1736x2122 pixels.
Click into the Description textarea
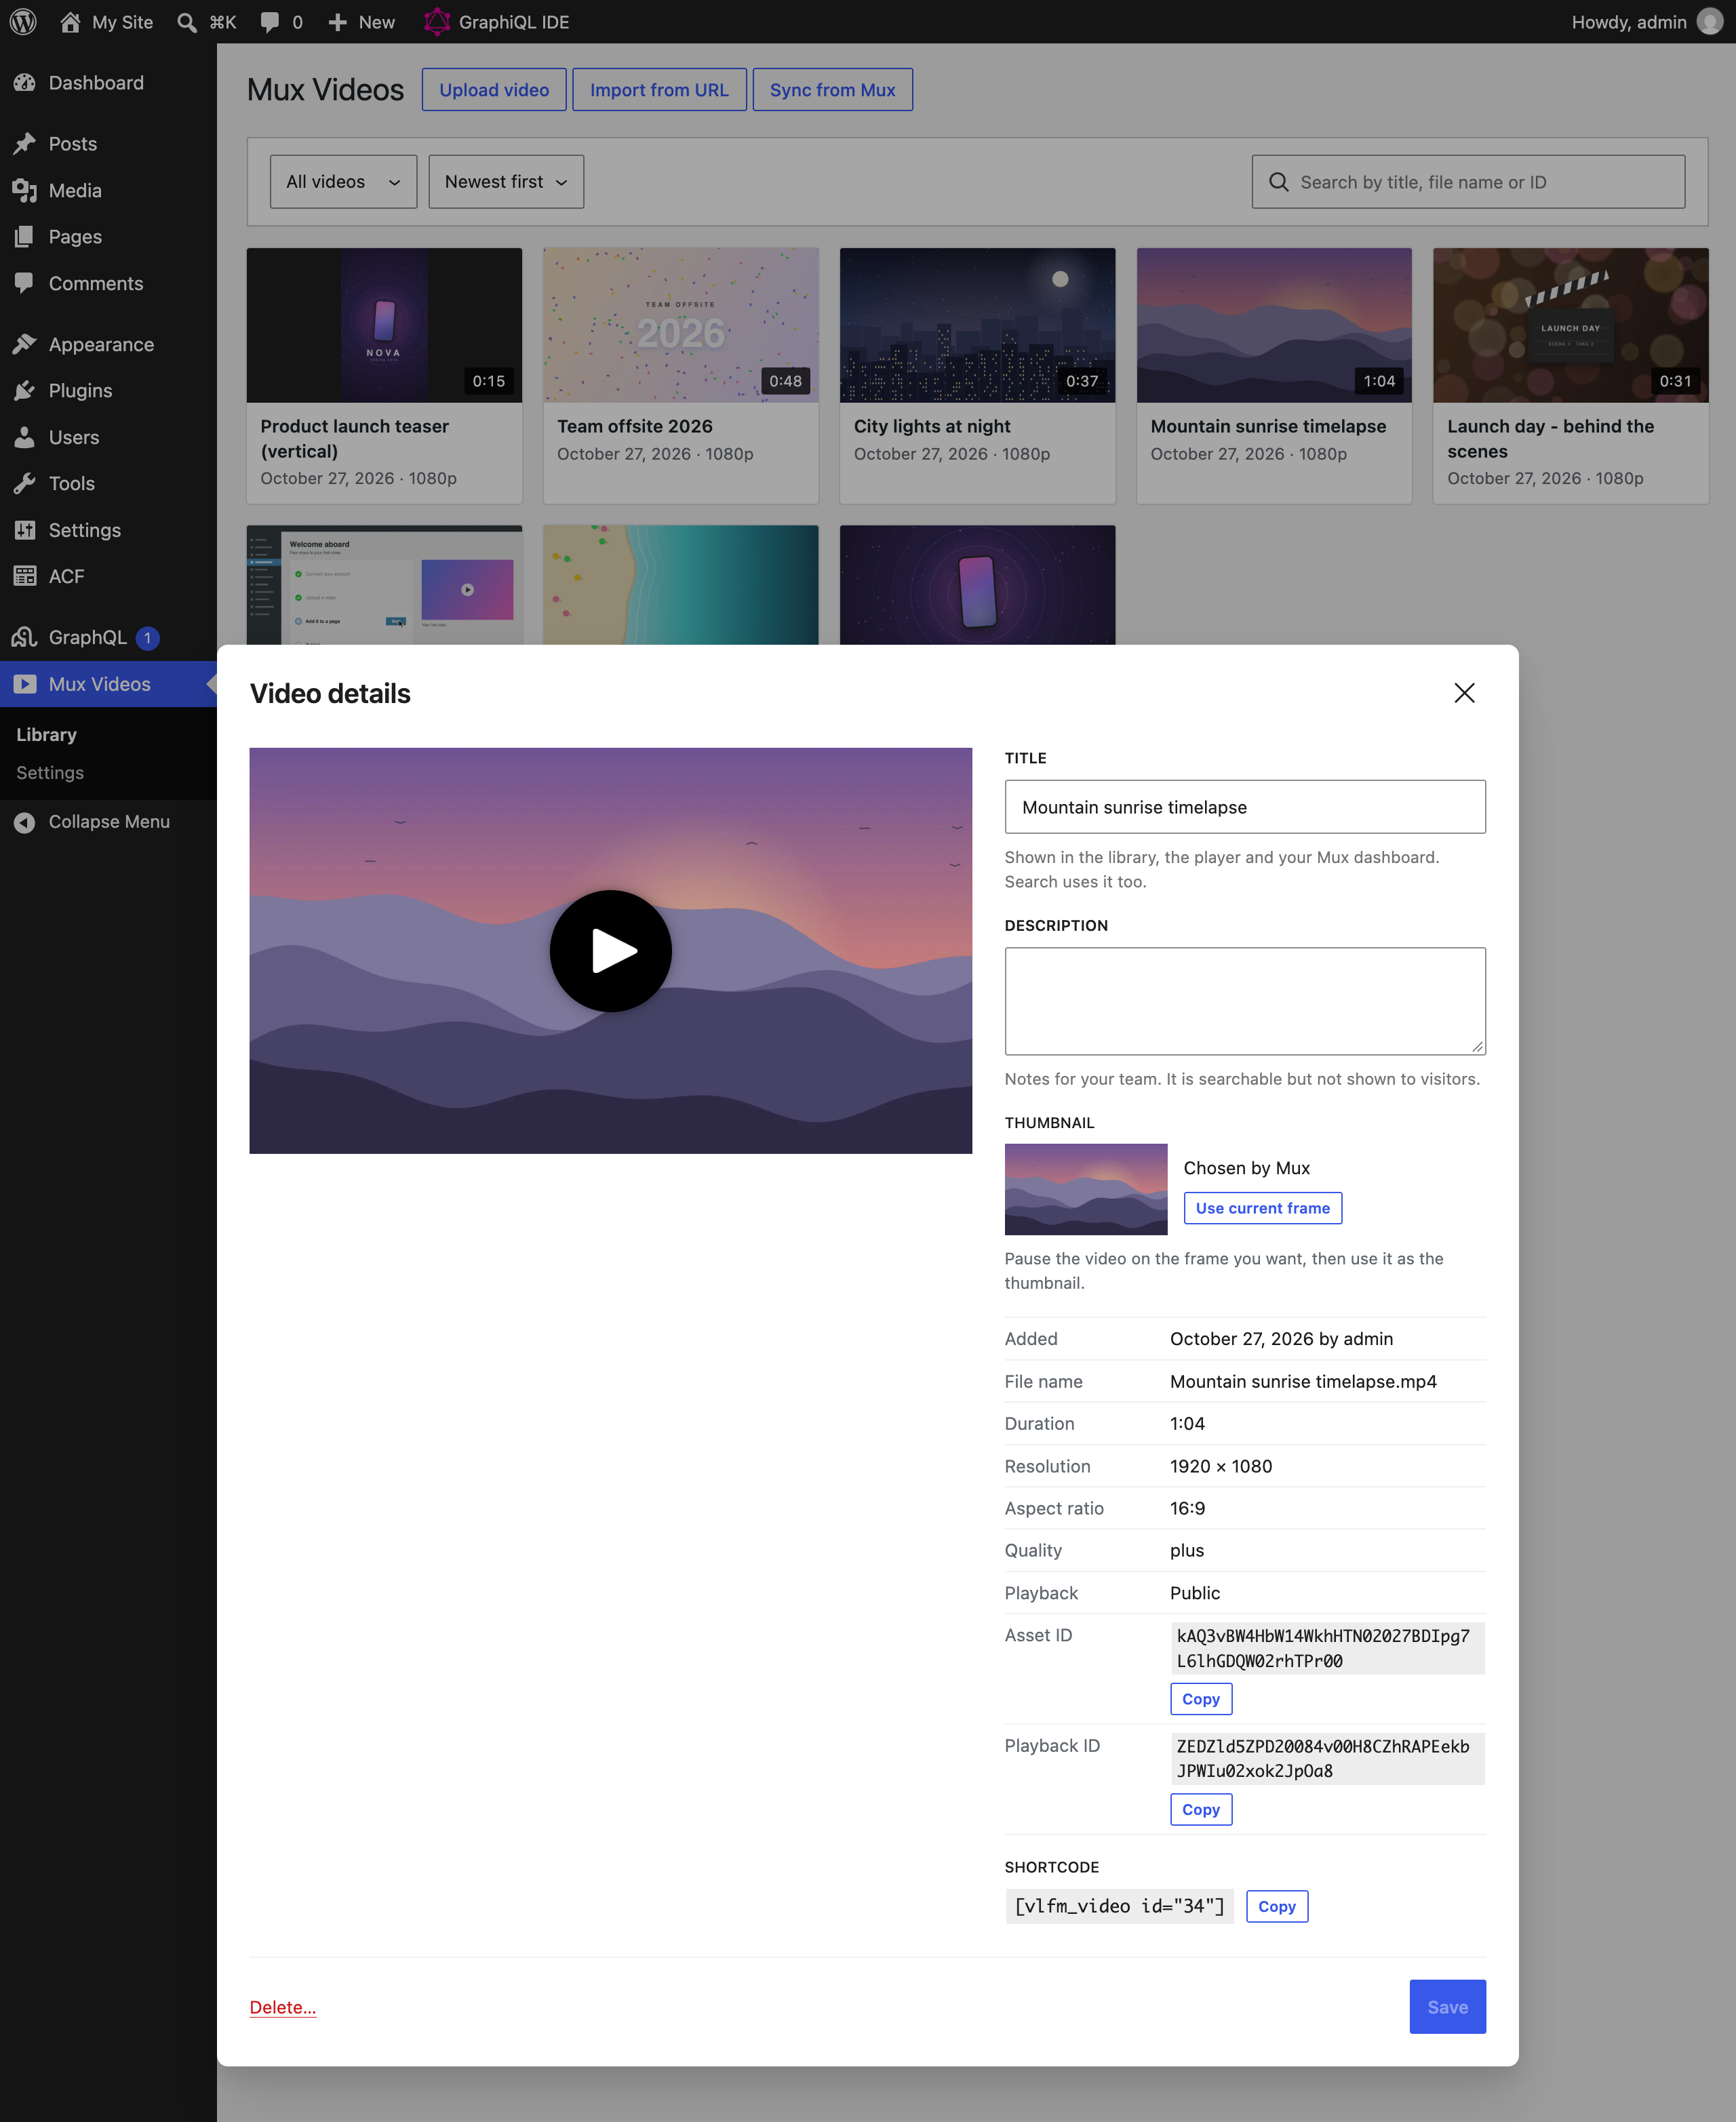pyautogui.click(x=1245, y=1001)
